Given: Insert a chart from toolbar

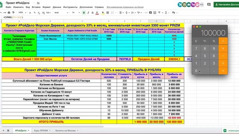Looking at the screenshot, I should pyautogui.click(x=155, y=13).
